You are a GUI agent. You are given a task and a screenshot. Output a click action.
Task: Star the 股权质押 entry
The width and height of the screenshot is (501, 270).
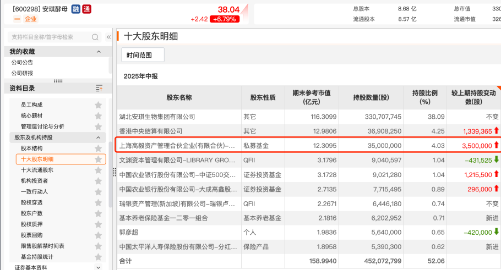[98, 224]
